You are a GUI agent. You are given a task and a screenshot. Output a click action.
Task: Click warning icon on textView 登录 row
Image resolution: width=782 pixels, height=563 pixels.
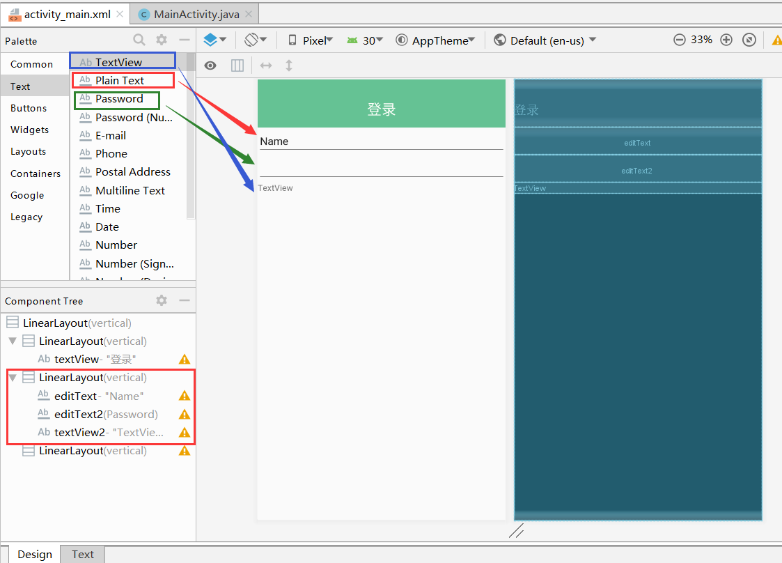[185, 360]
